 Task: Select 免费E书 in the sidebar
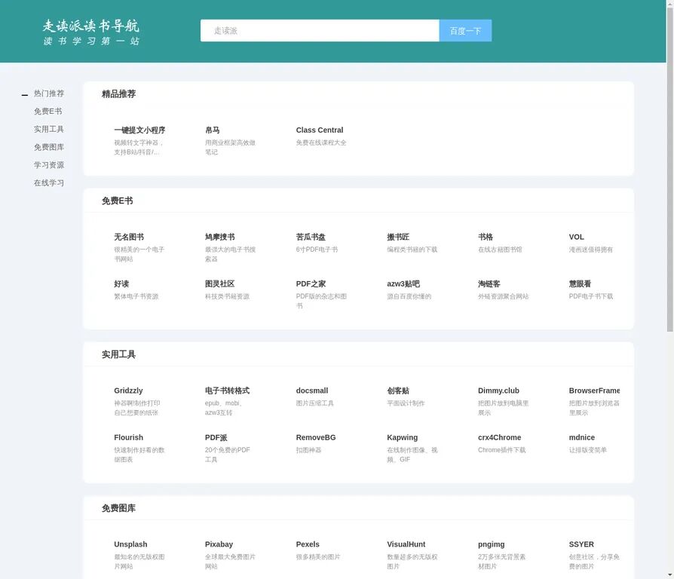48,112
